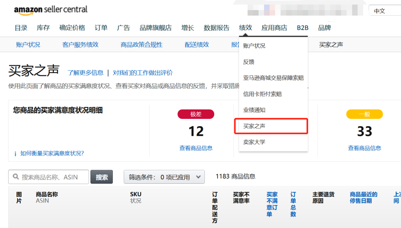Click the 订单配送方 column header
Viewport: 401px width, 228px height.
pos(215,208)
